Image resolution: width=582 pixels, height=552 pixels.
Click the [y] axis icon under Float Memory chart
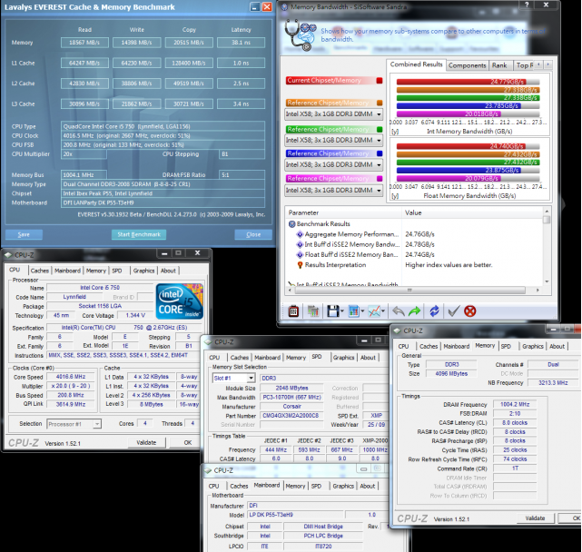[x=395, y=196]
